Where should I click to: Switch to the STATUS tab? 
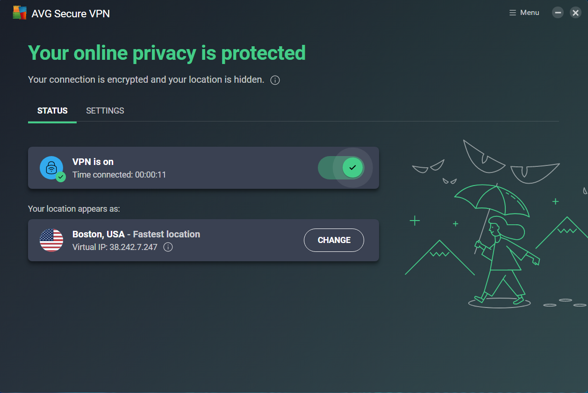coord(52,111)
